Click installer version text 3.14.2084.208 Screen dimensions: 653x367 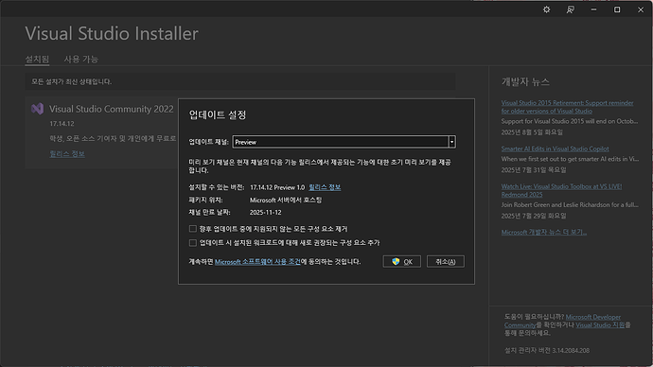[570, 350]
